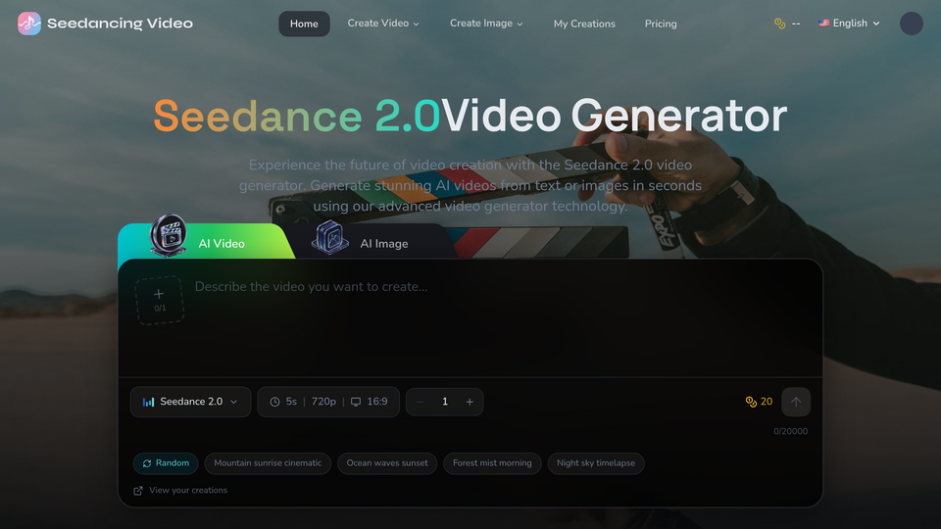
Task: Submit the prompt with the arrow button
Action: tap(796, 402)
